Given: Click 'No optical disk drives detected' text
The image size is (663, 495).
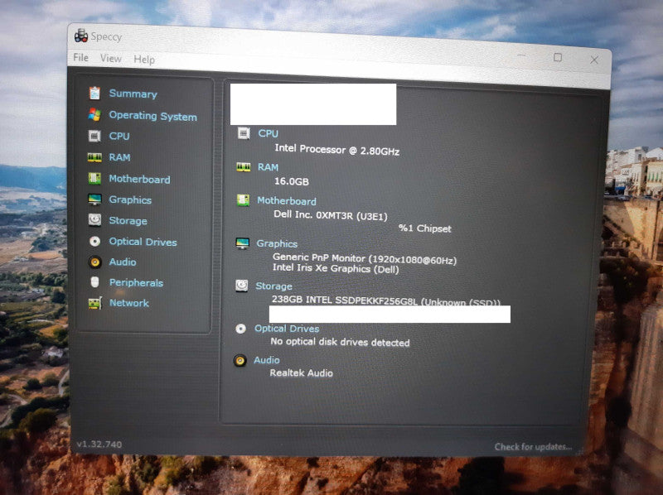Looking at the screenshot, I should coord(340,342).
